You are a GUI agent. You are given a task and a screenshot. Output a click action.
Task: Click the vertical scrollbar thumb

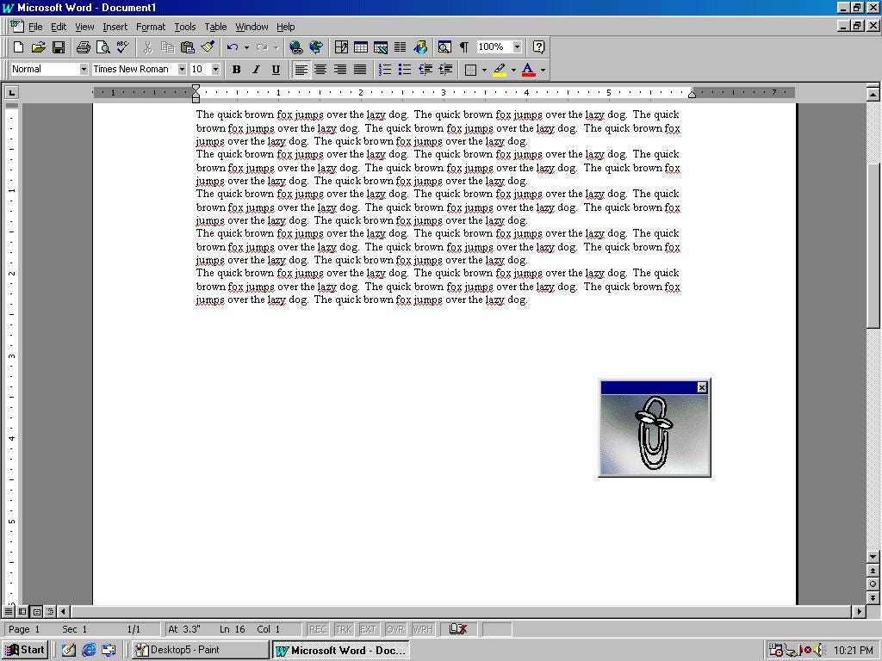pyautogui.click(x=873, y=244)
